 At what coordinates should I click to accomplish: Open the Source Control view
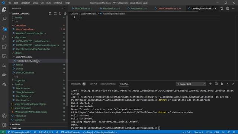[4, 28]
